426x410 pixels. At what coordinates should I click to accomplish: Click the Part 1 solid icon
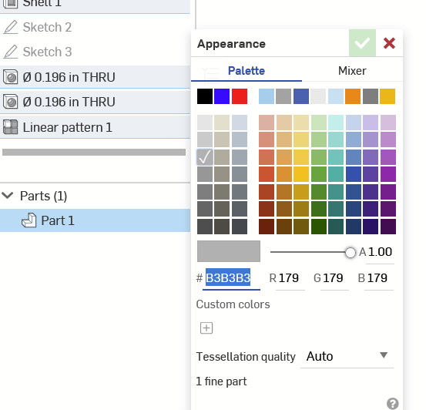click(x=29, y=220)
